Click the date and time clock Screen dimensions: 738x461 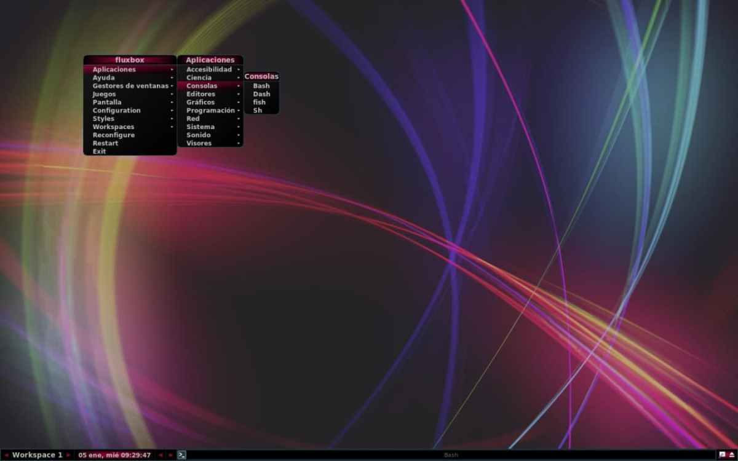point(114,455)
